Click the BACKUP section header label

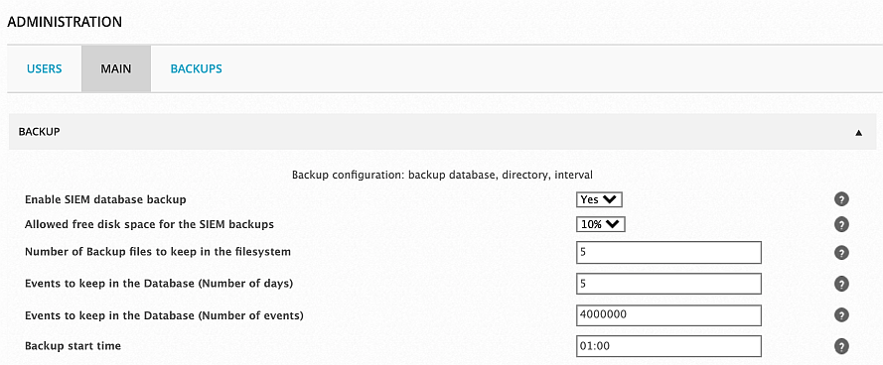pyautogui.click(x=40, y=132)
